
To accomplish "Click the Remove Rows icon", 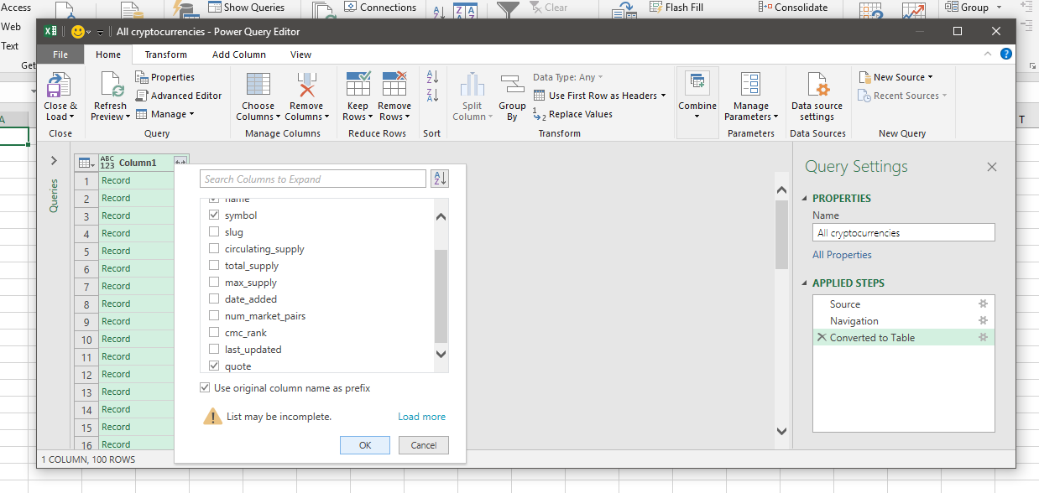I will [x=394, y=86].
